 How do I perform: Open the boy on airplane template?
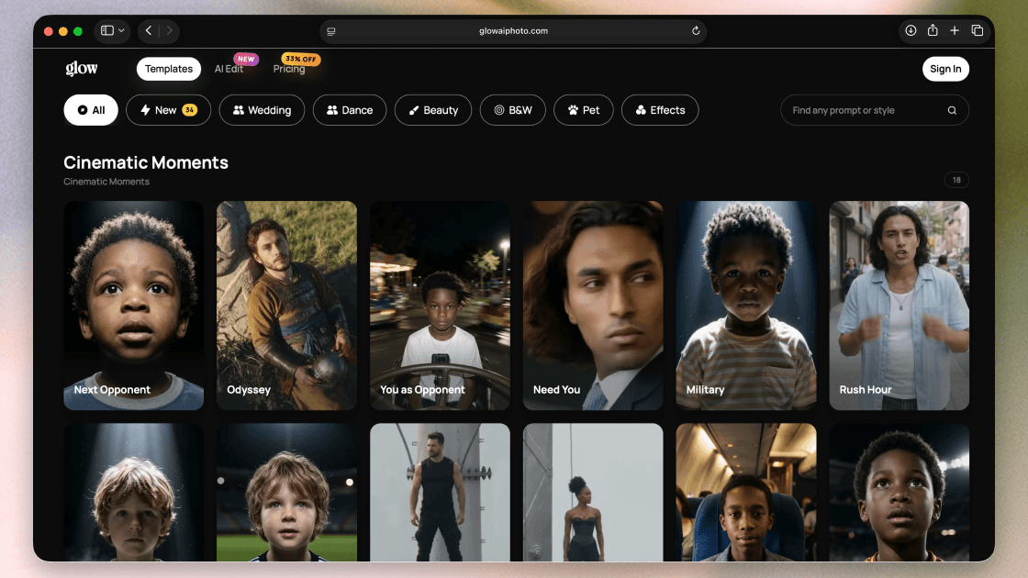[x=746, y=492]
